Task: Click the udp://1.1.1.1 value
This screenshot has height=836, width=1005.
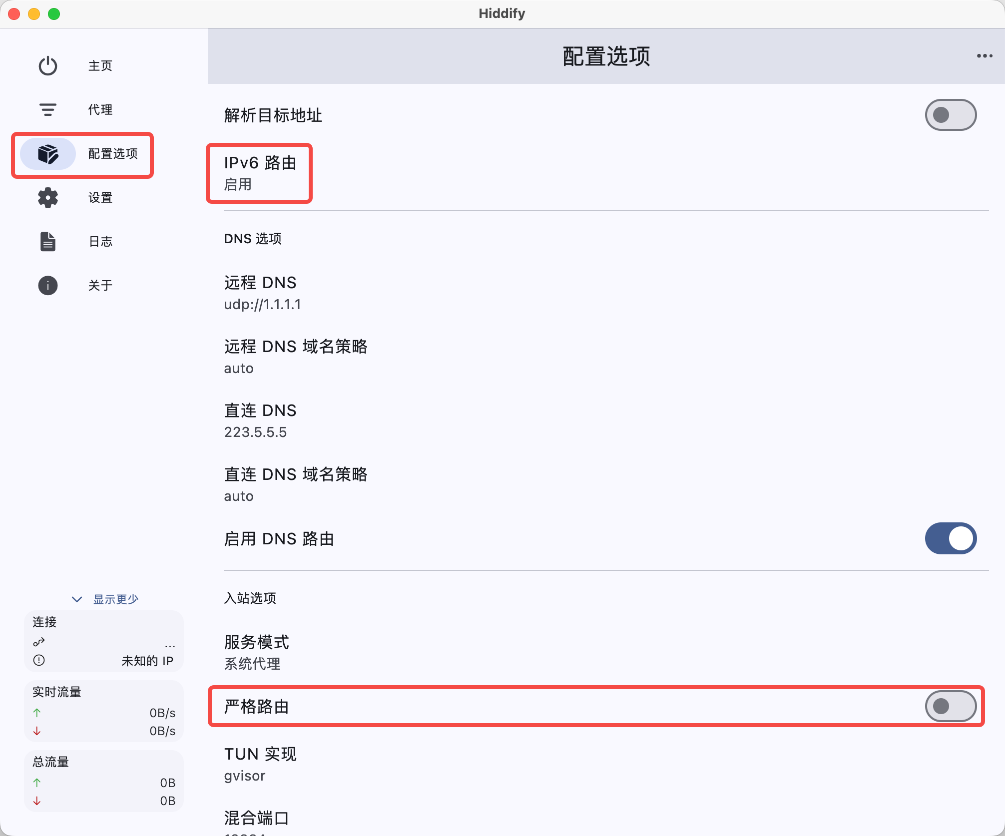Action: (262, 305)
